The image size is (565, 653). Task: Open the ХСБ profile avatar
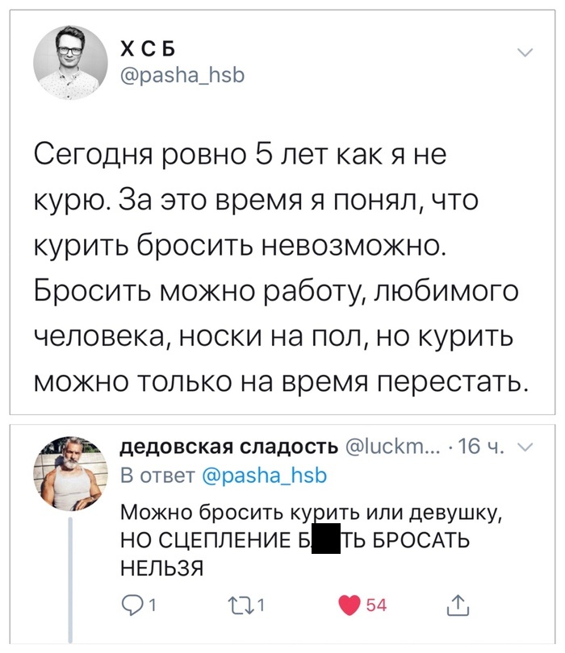[x=70, y=61]
